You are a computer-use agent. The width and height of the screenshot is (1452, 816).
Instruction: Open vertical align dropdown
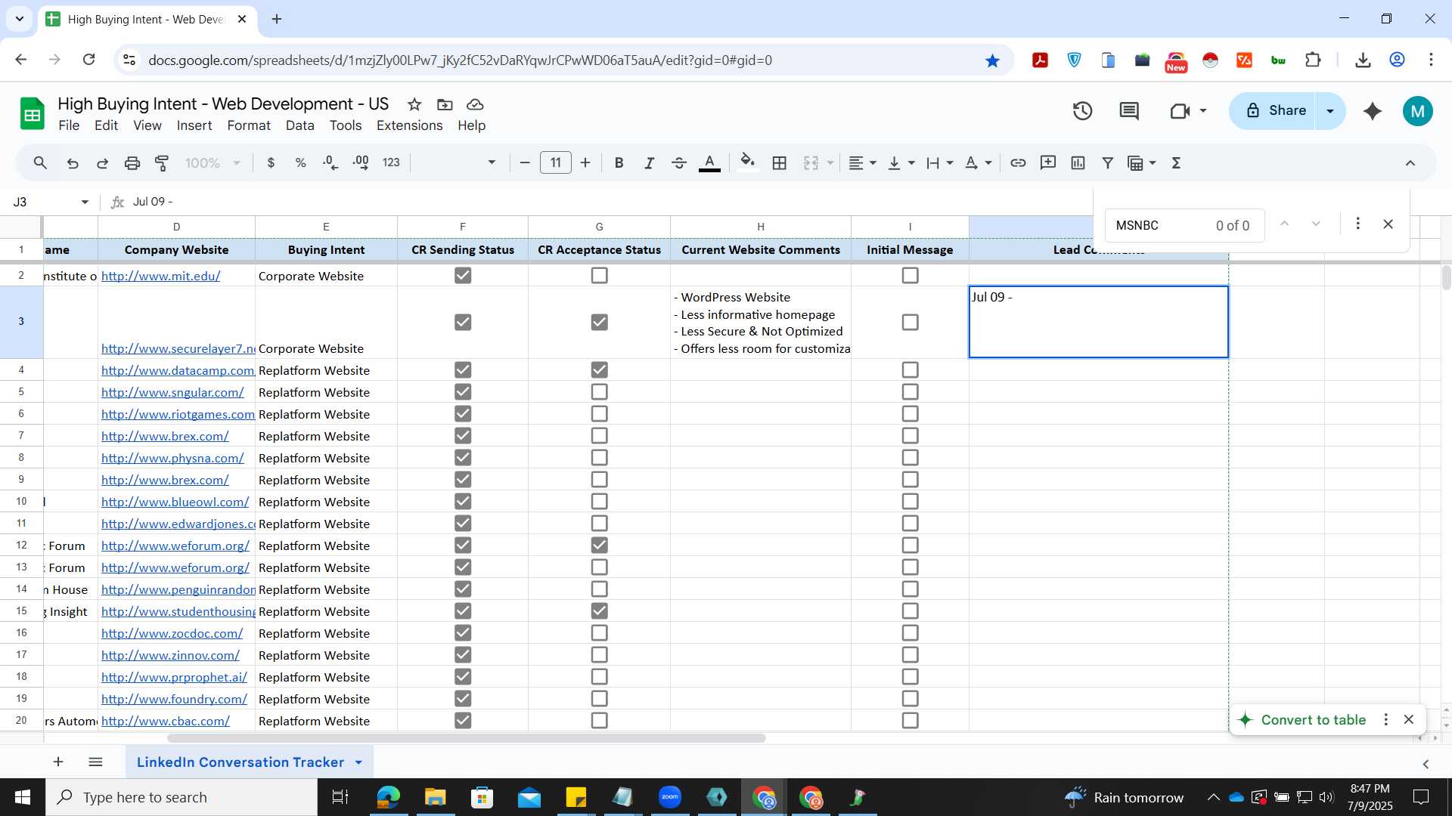901,163
